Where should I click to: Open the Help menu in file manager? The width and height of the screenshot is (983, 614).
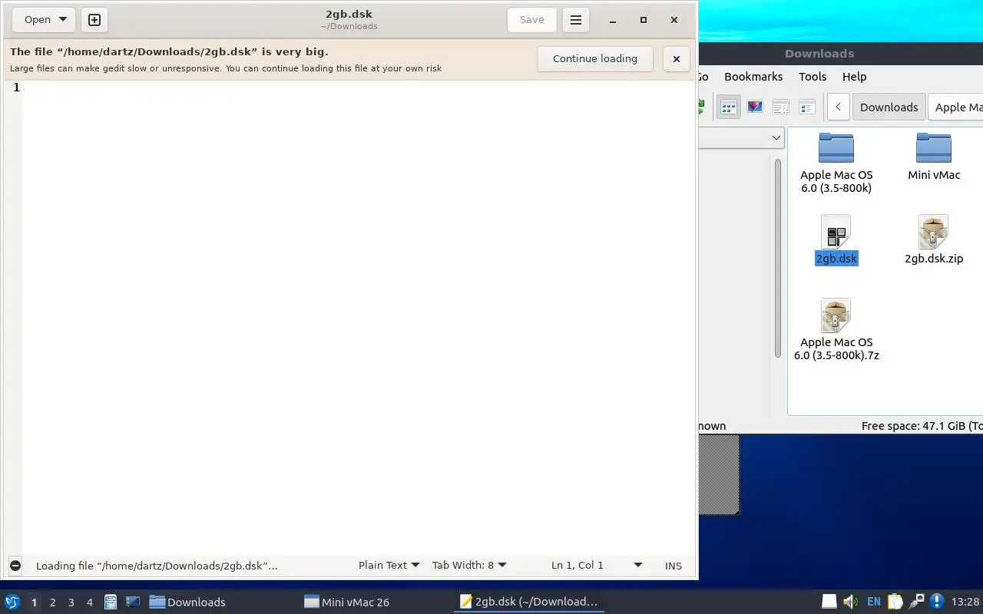pos(854,77)
